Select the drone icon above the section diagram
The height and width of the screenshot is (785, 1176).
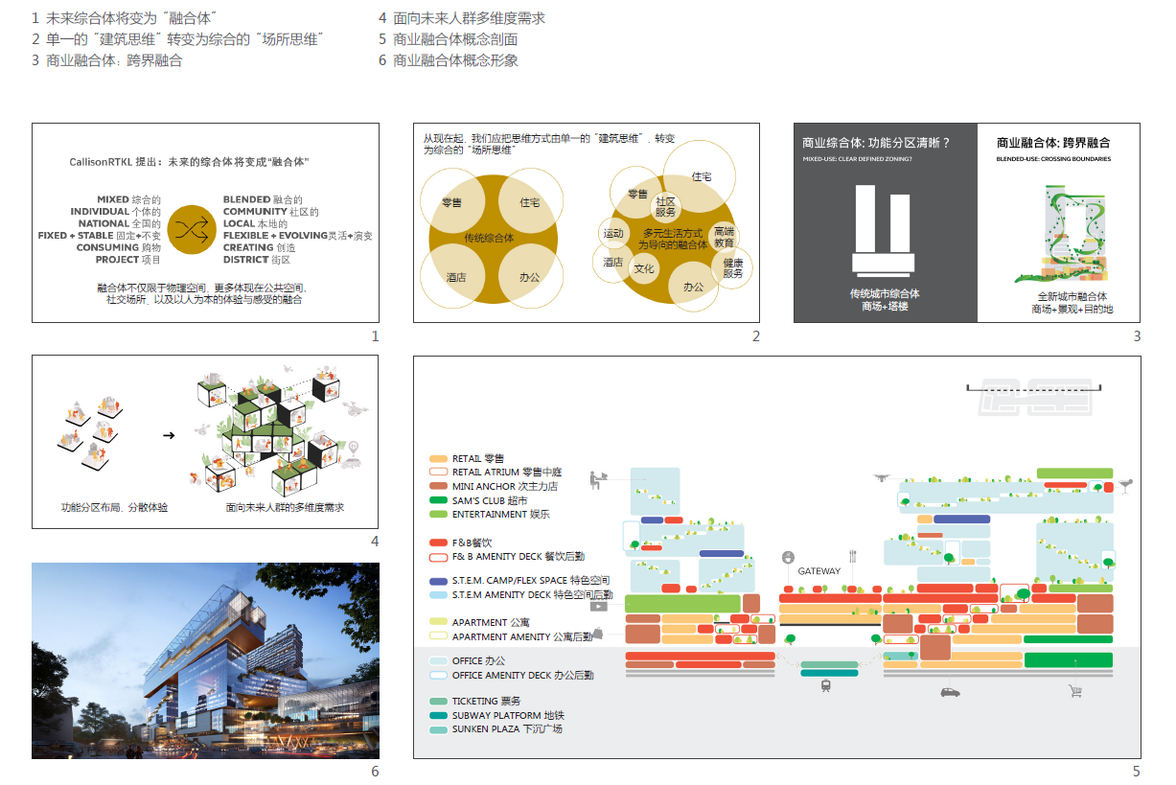[883, 477]
